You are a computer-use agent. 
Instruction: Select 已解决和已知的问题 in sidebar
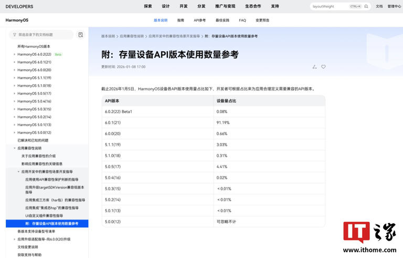(33, 140)
